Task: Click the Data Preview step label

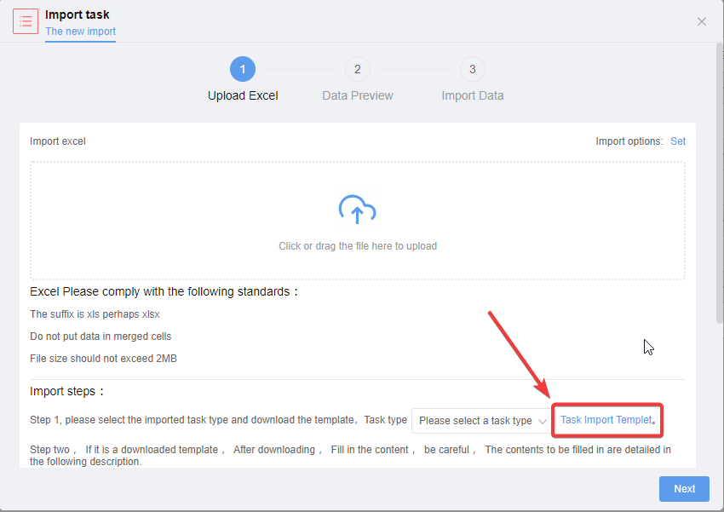Action: point(358,95)
